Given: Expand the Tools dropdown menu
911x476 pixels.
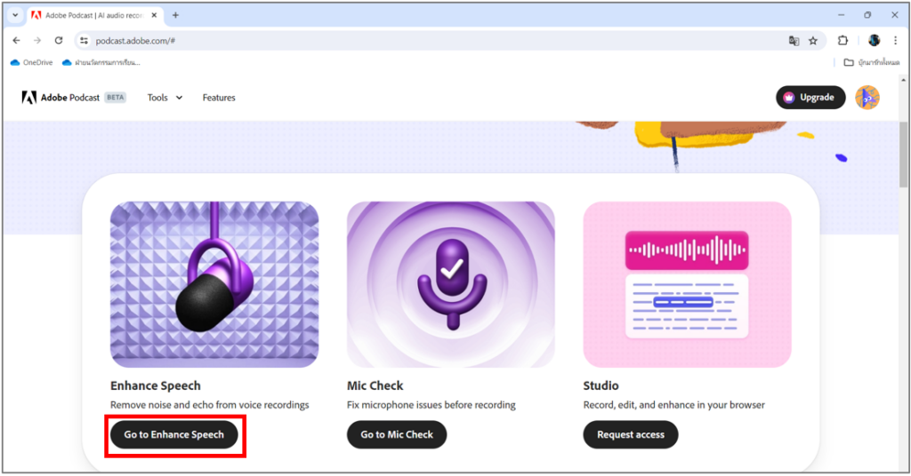Looking at the screenshot, I should click(x=165, y=98).
